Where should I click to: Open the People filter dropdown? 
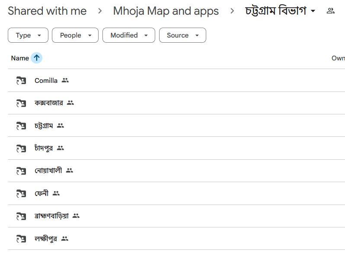tap(75, 35)
